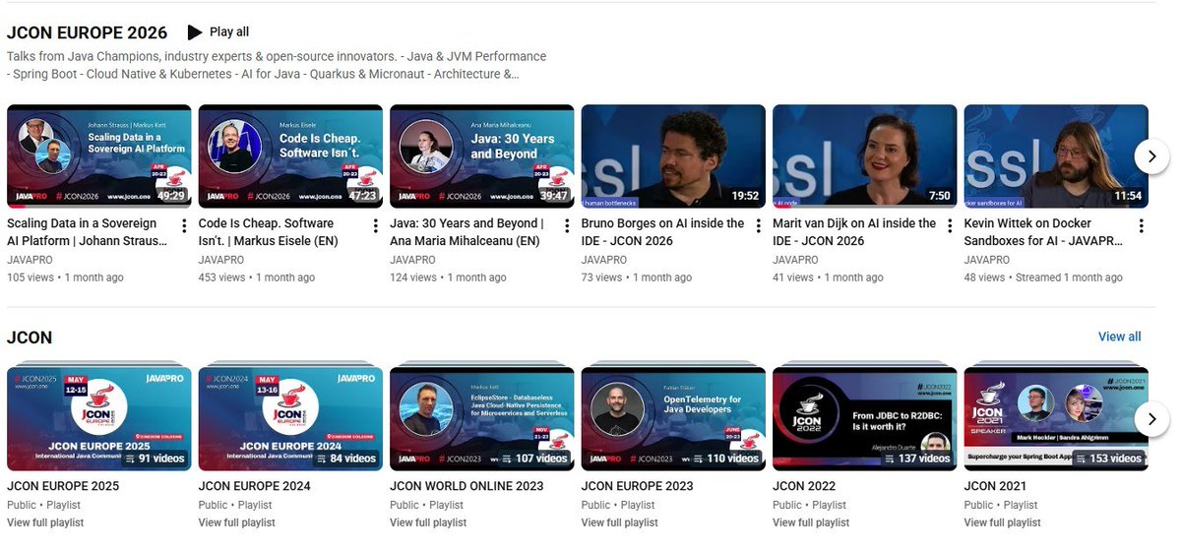This screenshot has width=1181, height=550.
Task: Open Code Is Cheap. Software Isn't. thumbnail
Action: tap(290, 155)
